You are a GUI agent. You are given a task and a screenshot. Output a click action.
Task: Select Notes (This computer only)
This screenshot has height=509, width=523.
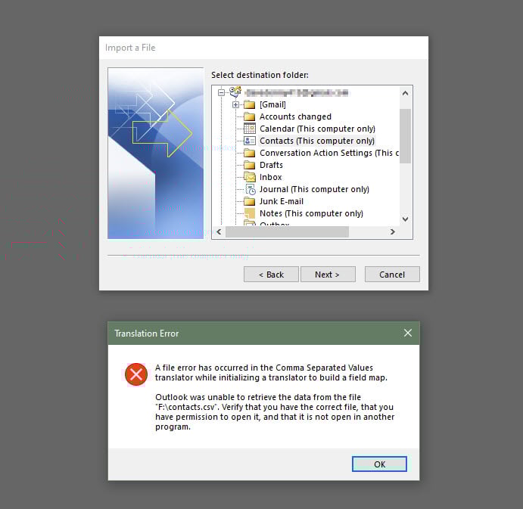311,213
